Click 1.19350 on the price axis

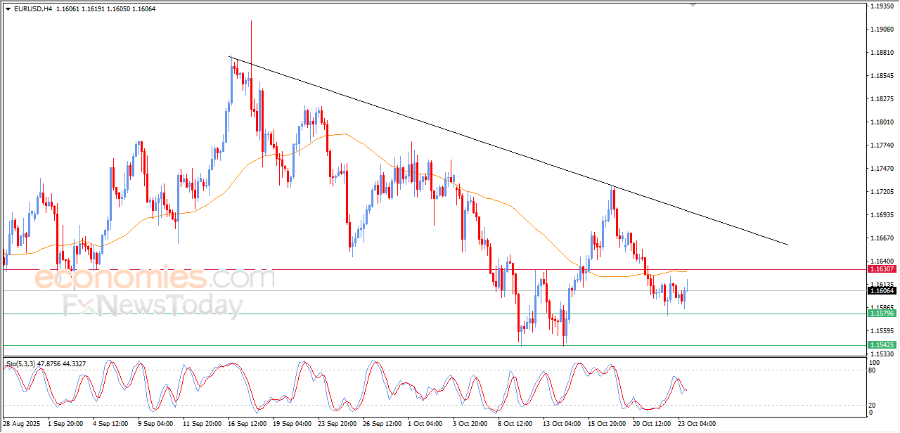point(882,6)
